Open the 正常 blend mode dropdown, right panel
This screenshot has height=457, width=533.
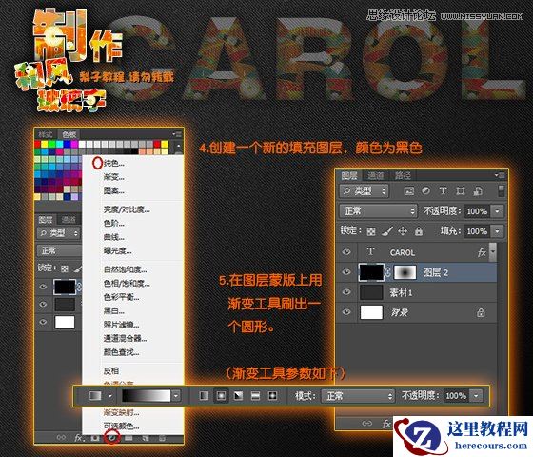(x=378, y=211)
